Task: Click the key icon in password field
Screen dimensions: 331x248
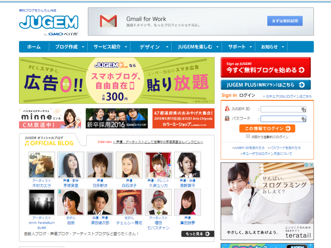Action: tap(303, 119)
